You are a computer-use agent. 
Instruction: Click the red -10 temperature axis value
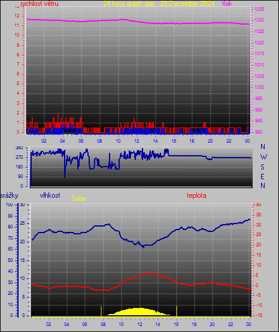point(259,305)
